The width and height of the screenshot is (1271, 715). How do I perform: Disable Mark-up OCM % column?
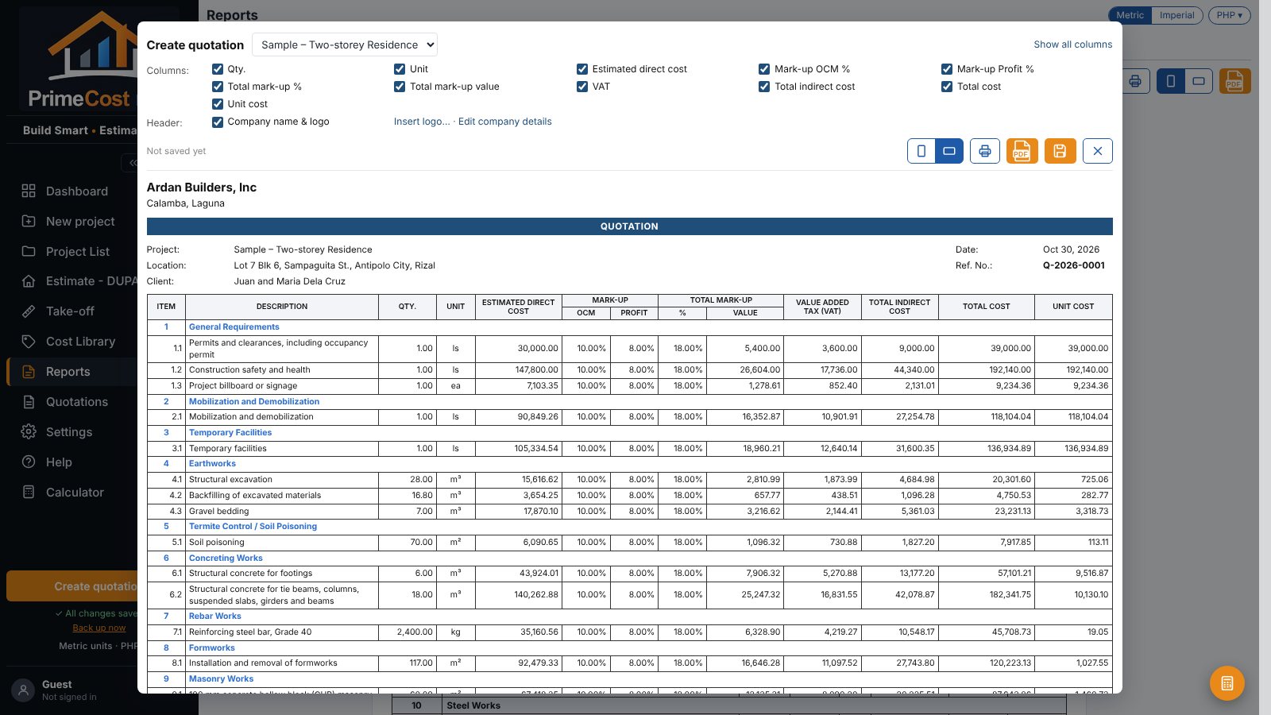pyautogui.click(x=764, y=69)
